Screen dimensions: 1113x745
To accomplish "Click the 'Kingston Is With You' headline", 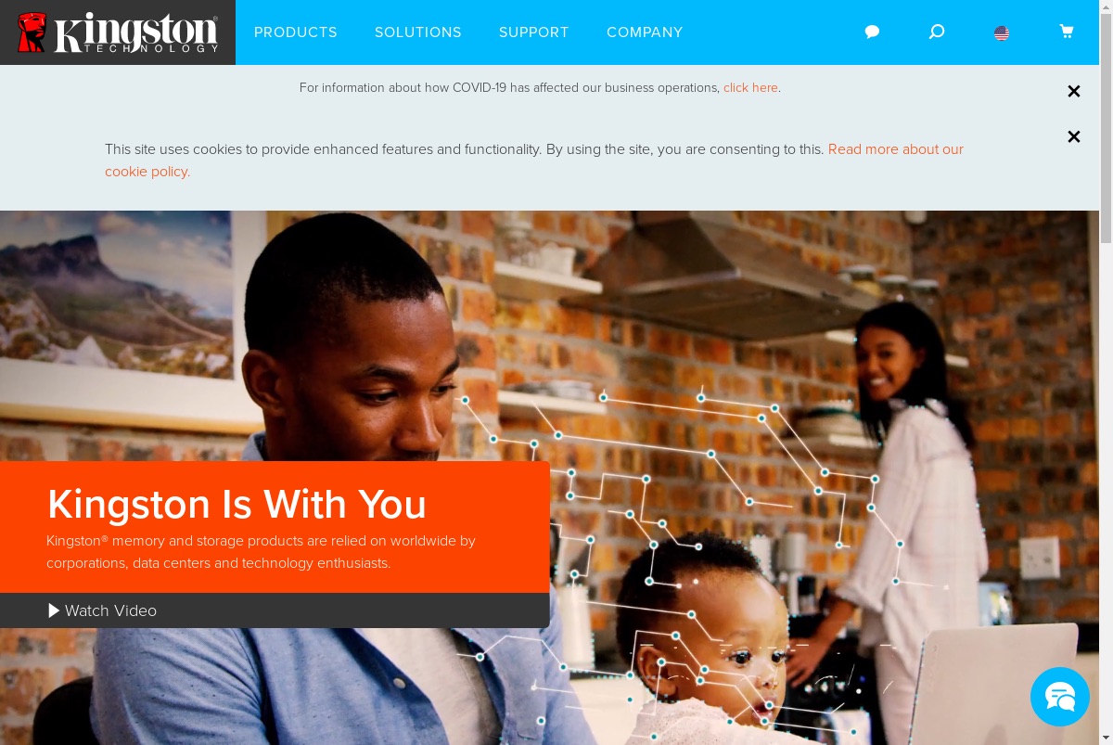I will tap(237, 504).
